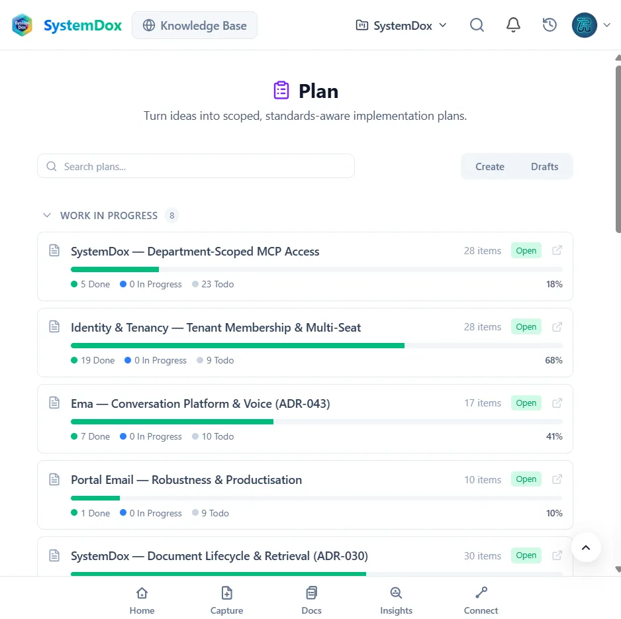
Task: Focus the Search plans field
Action: point(196,166)
